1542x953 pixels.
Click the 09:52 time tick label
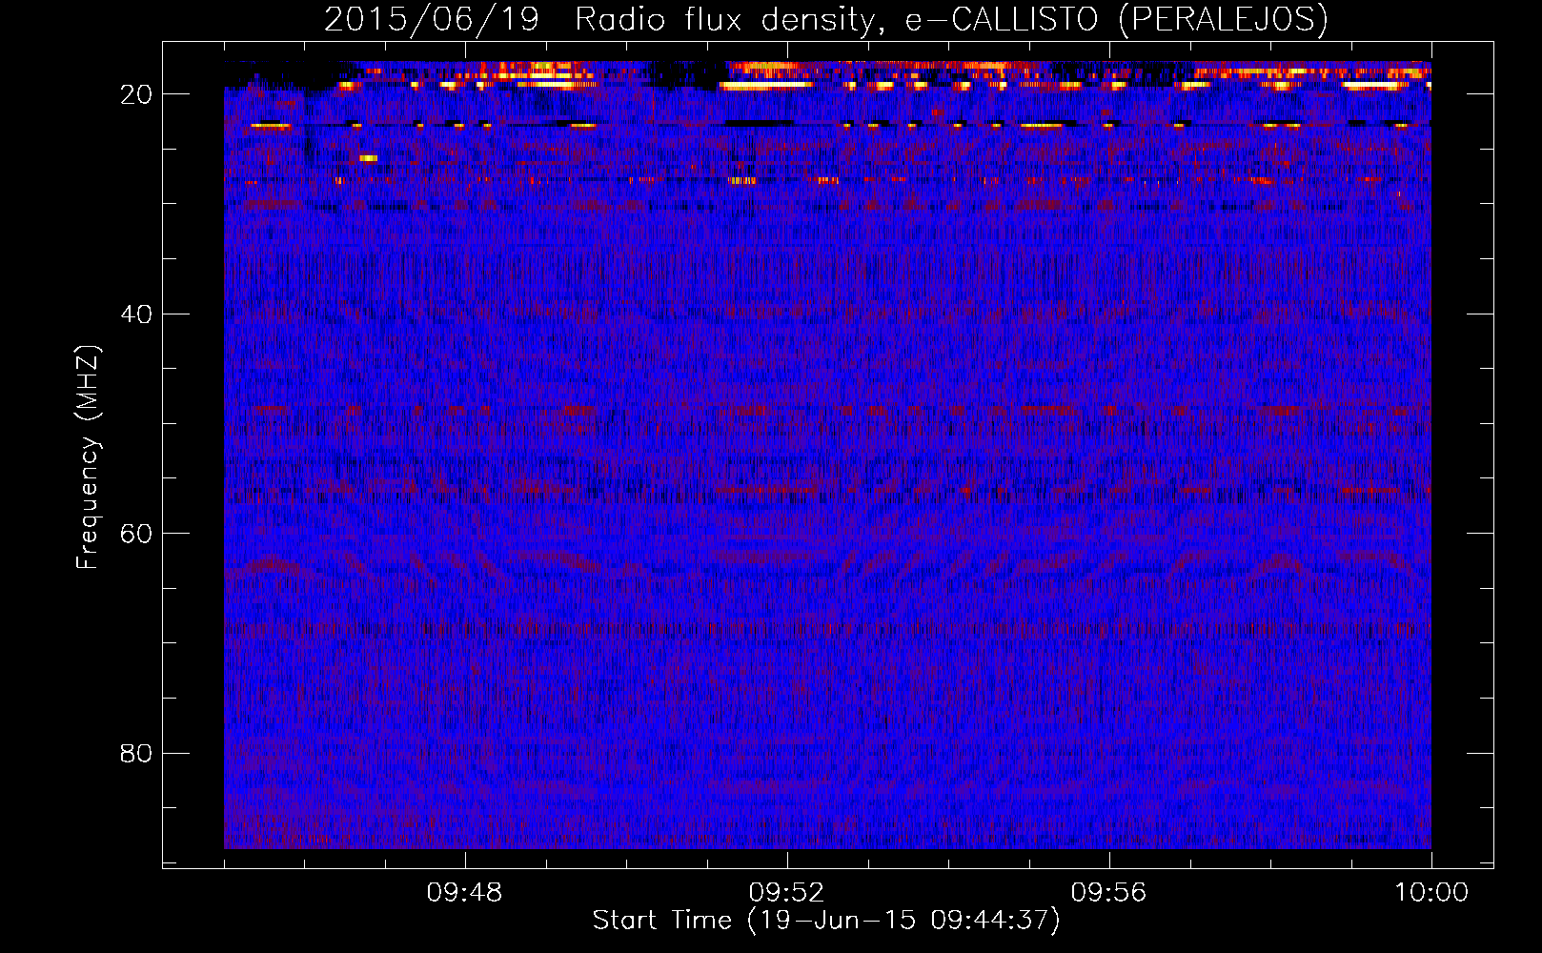(x=787, y=893)
